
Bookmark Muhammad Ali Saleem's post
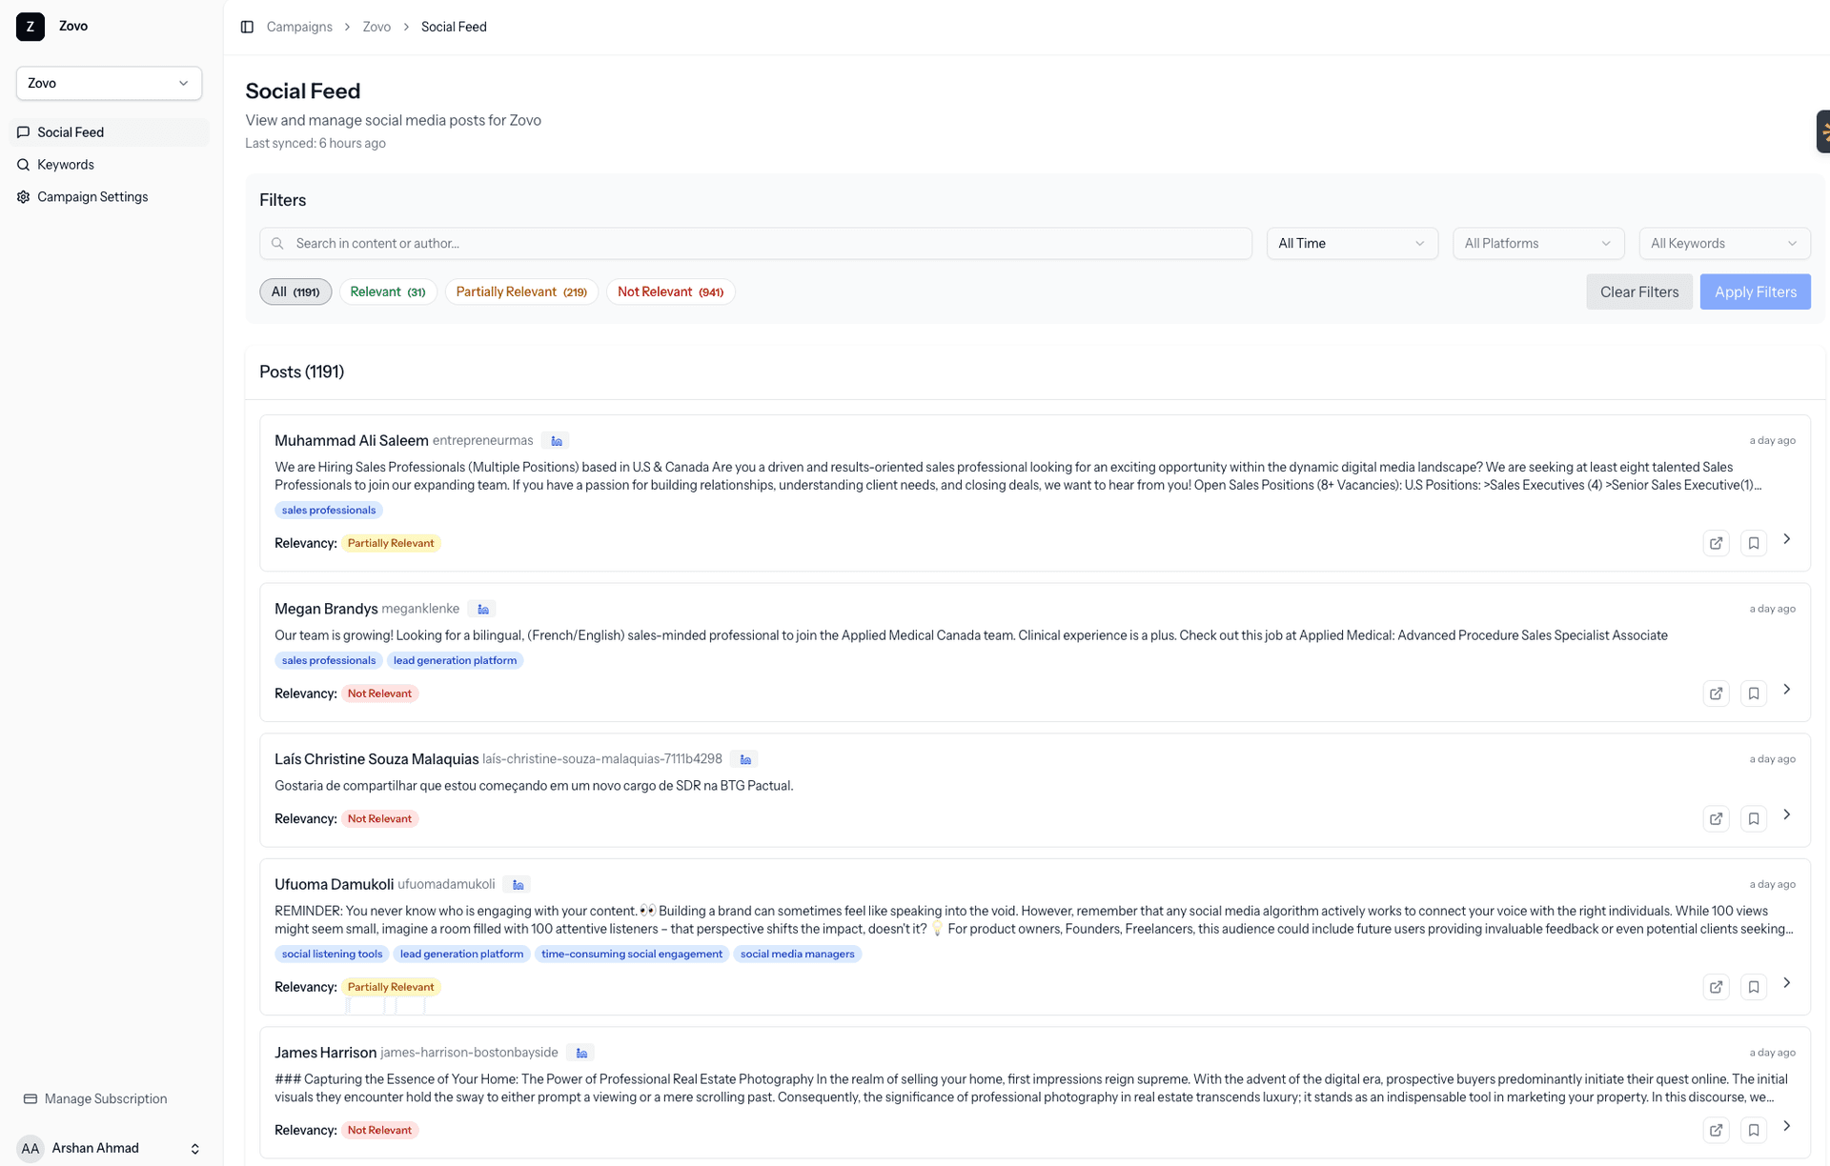click(1753, 543)
